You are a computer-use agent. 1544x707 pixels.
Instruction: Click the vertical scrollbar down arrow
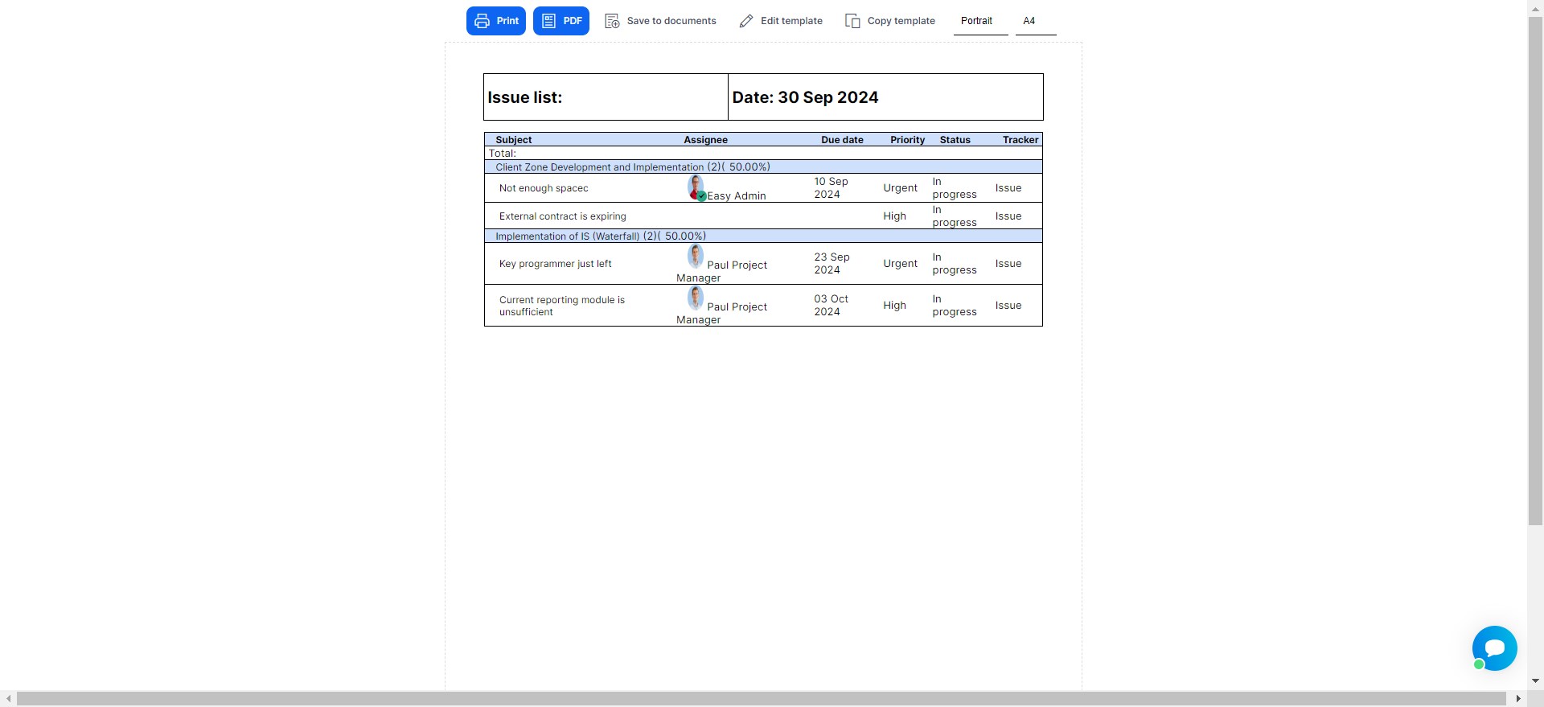click(1535, 681)
